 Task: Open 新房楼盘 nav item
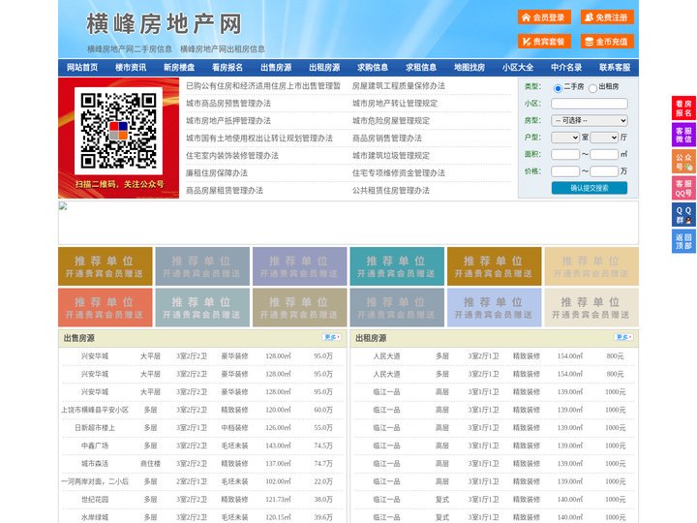(x=179, y=68)
